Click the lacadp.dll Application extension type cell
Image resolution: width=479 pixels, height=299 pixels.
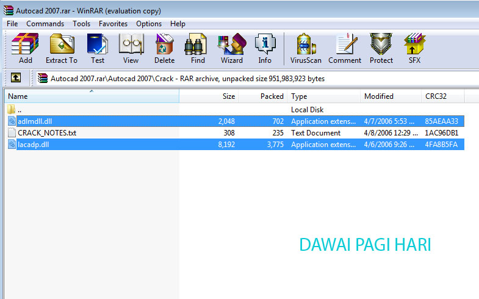pos(323,145)
